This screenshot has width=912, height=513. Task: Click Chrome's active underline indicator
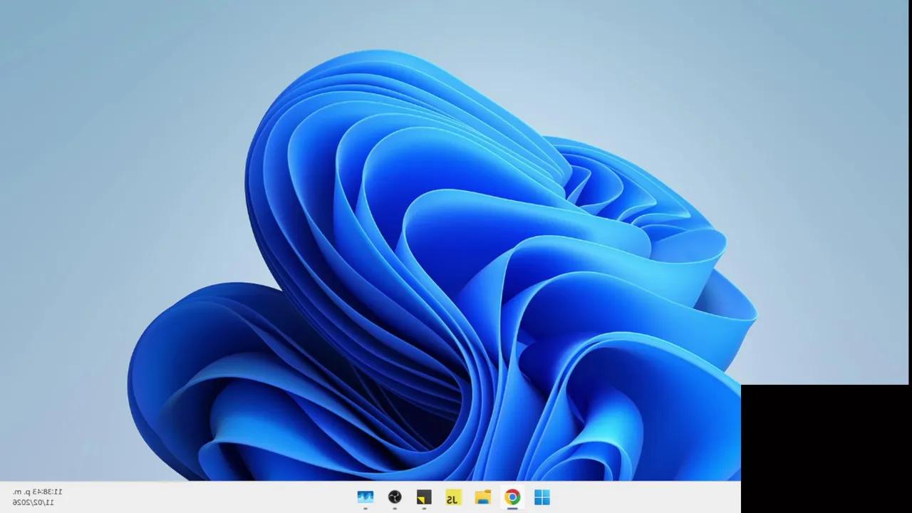tap(512, 509)
